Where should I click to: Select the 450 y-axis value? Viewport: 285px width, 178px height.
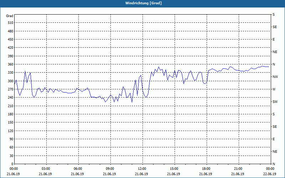(11, 40)
